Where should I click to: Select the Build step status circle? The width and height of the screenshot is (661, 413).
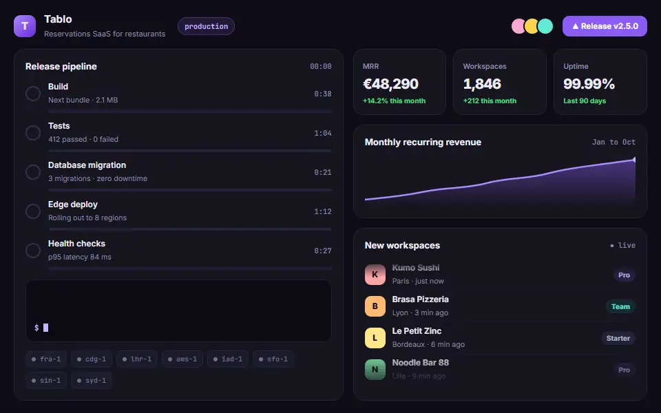[x=33, y=94]
